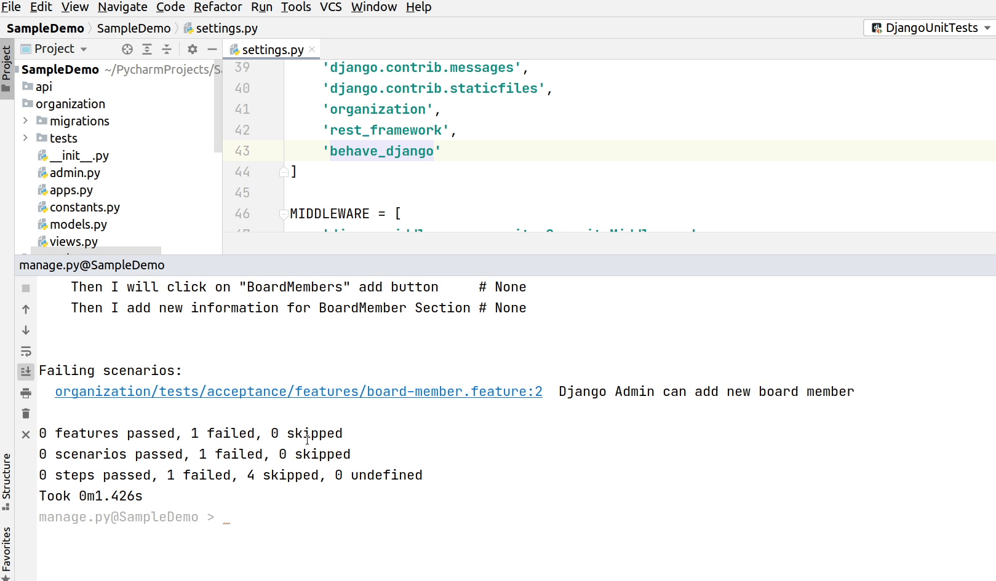Expand the migrations folder
Image resolution: width=996 pixels, height=581 pixels.
pos(25,121)
